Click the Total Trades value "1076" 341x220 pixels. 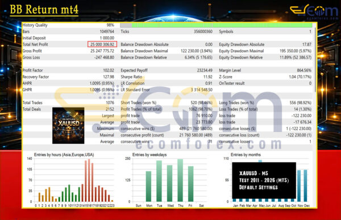(110, 103)
